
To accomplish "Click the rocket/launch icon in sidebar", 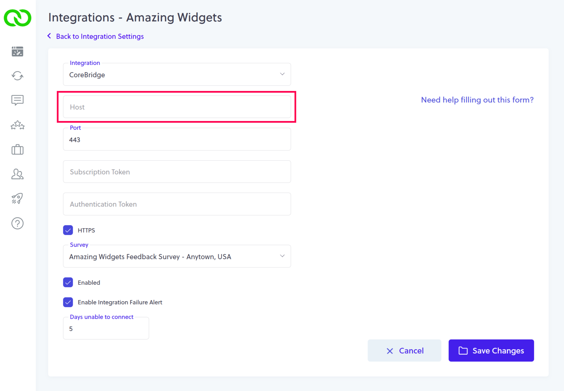I will tap(18, 198).
